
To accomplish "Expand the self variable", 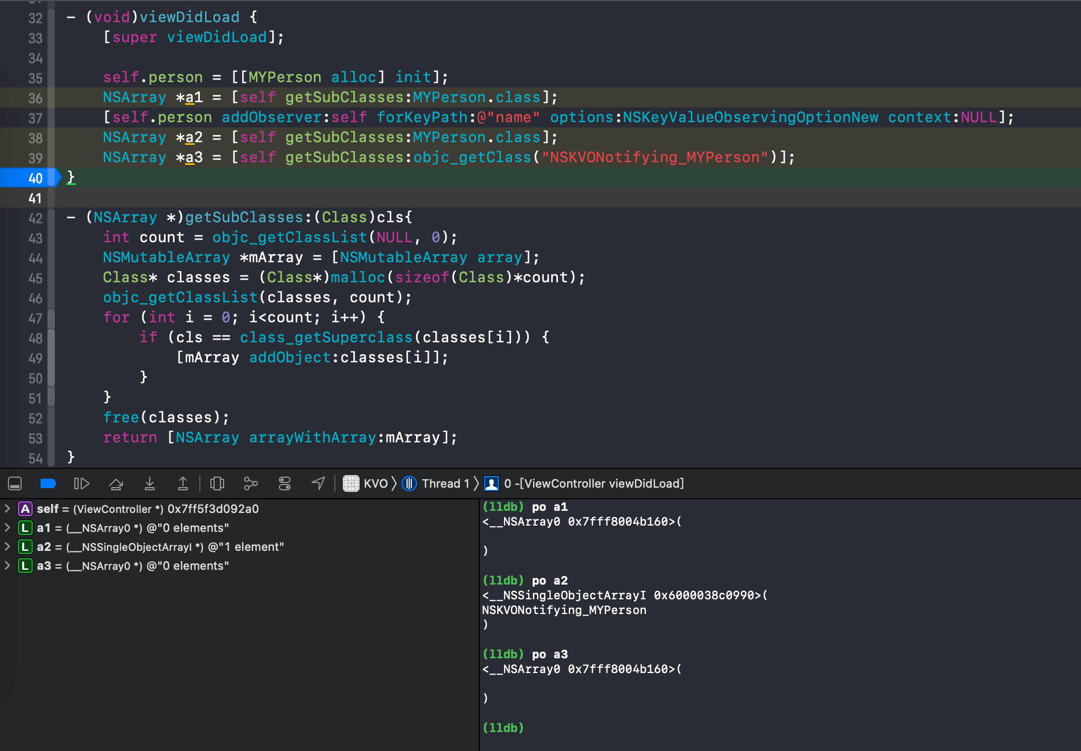I will pyautogui.click(x=7, y=509).
